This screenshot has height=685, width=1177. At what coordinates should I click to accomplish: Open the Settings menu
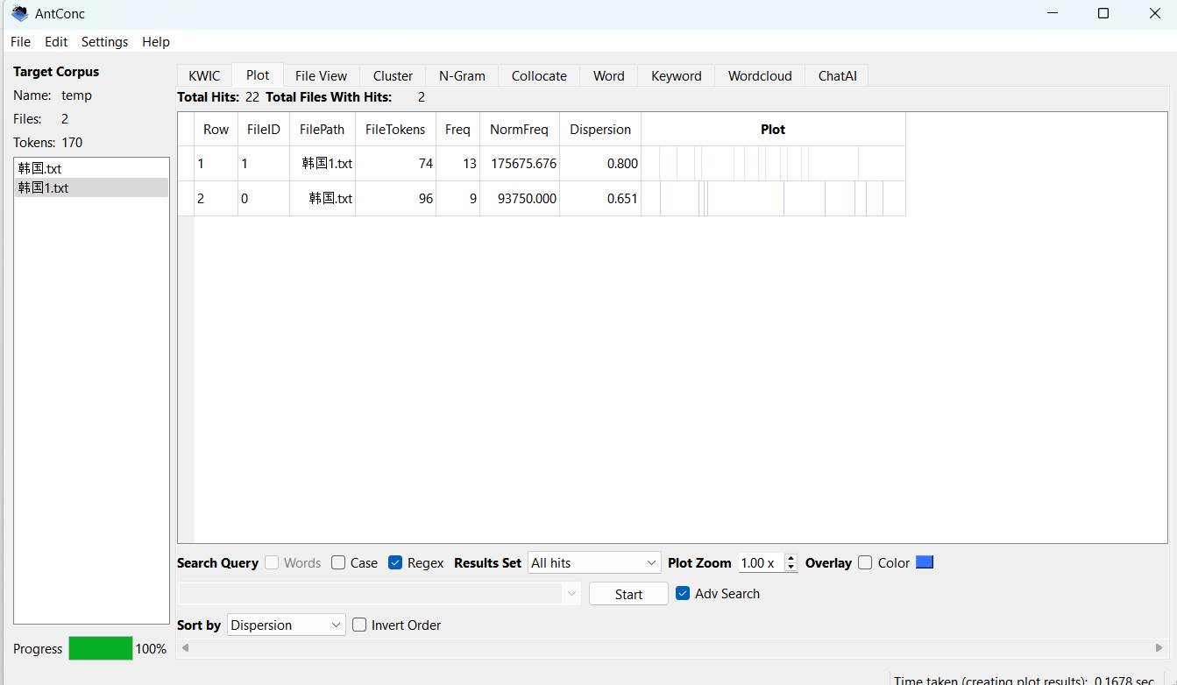[104, 42]
